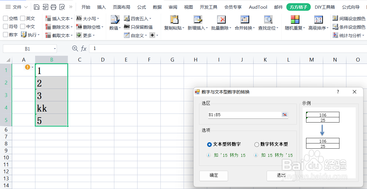367x189 pixels.
Task: Check the 中文 option
Action: point(22,27)
